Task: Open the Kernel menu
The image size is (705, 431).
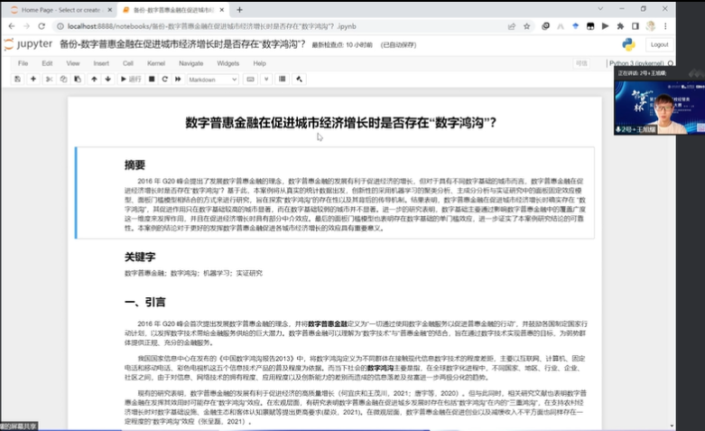Action: pyautogui.click(x=156, y=63)
